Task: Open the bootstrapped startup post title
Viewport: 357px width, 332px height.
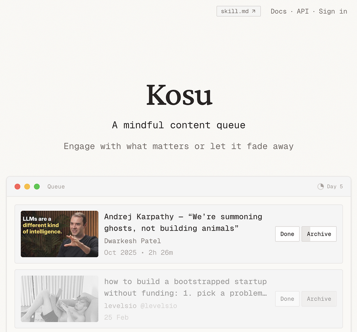Action: tap(186, 287)
